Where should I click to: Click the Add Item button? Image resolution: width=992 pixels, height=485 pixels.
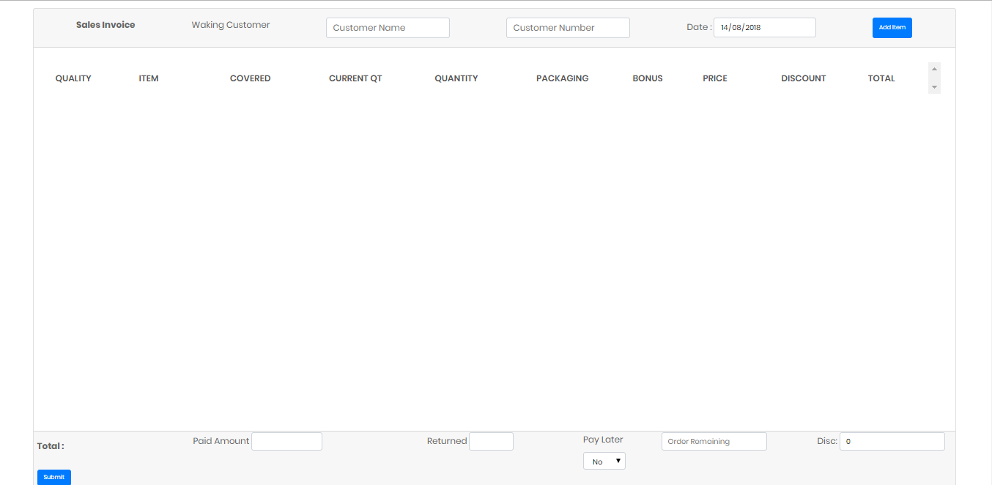(892, 28)
